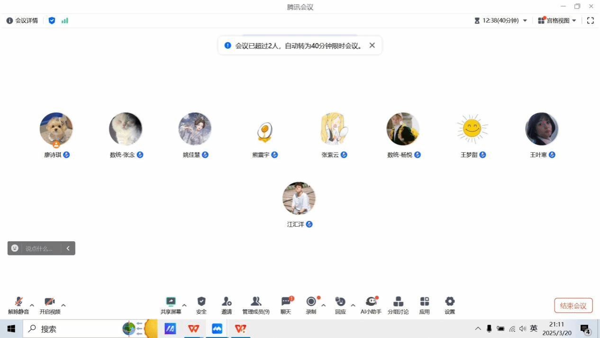The height and width of the screenshot is (338, 600).
Task: Launch the AI小助手 assistant
Action: click(371, 302)
